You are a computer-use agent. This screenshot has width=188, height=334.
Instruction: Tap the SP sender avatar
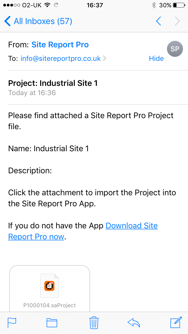[175, 49]
